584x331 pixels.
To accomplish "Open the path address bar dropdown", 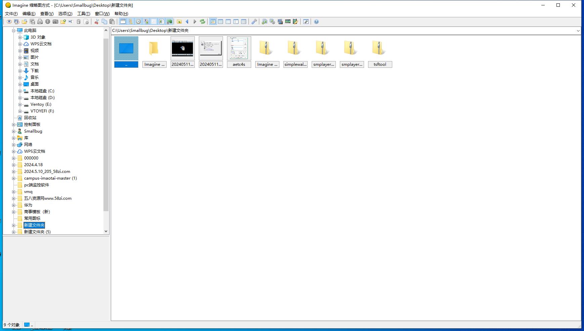I will pyautogui.click(x=578, y=31).
